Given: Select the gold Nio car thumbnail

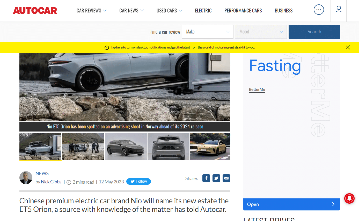Looking at the screenshot, I should [210, 147].
